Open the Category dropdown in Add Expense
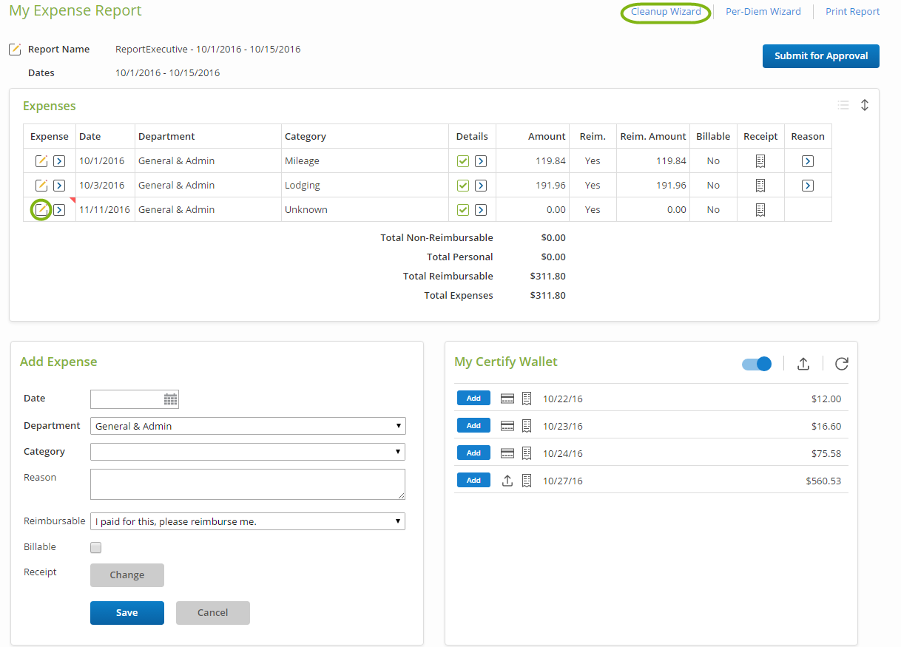901x647 pixels. (248, 452)
